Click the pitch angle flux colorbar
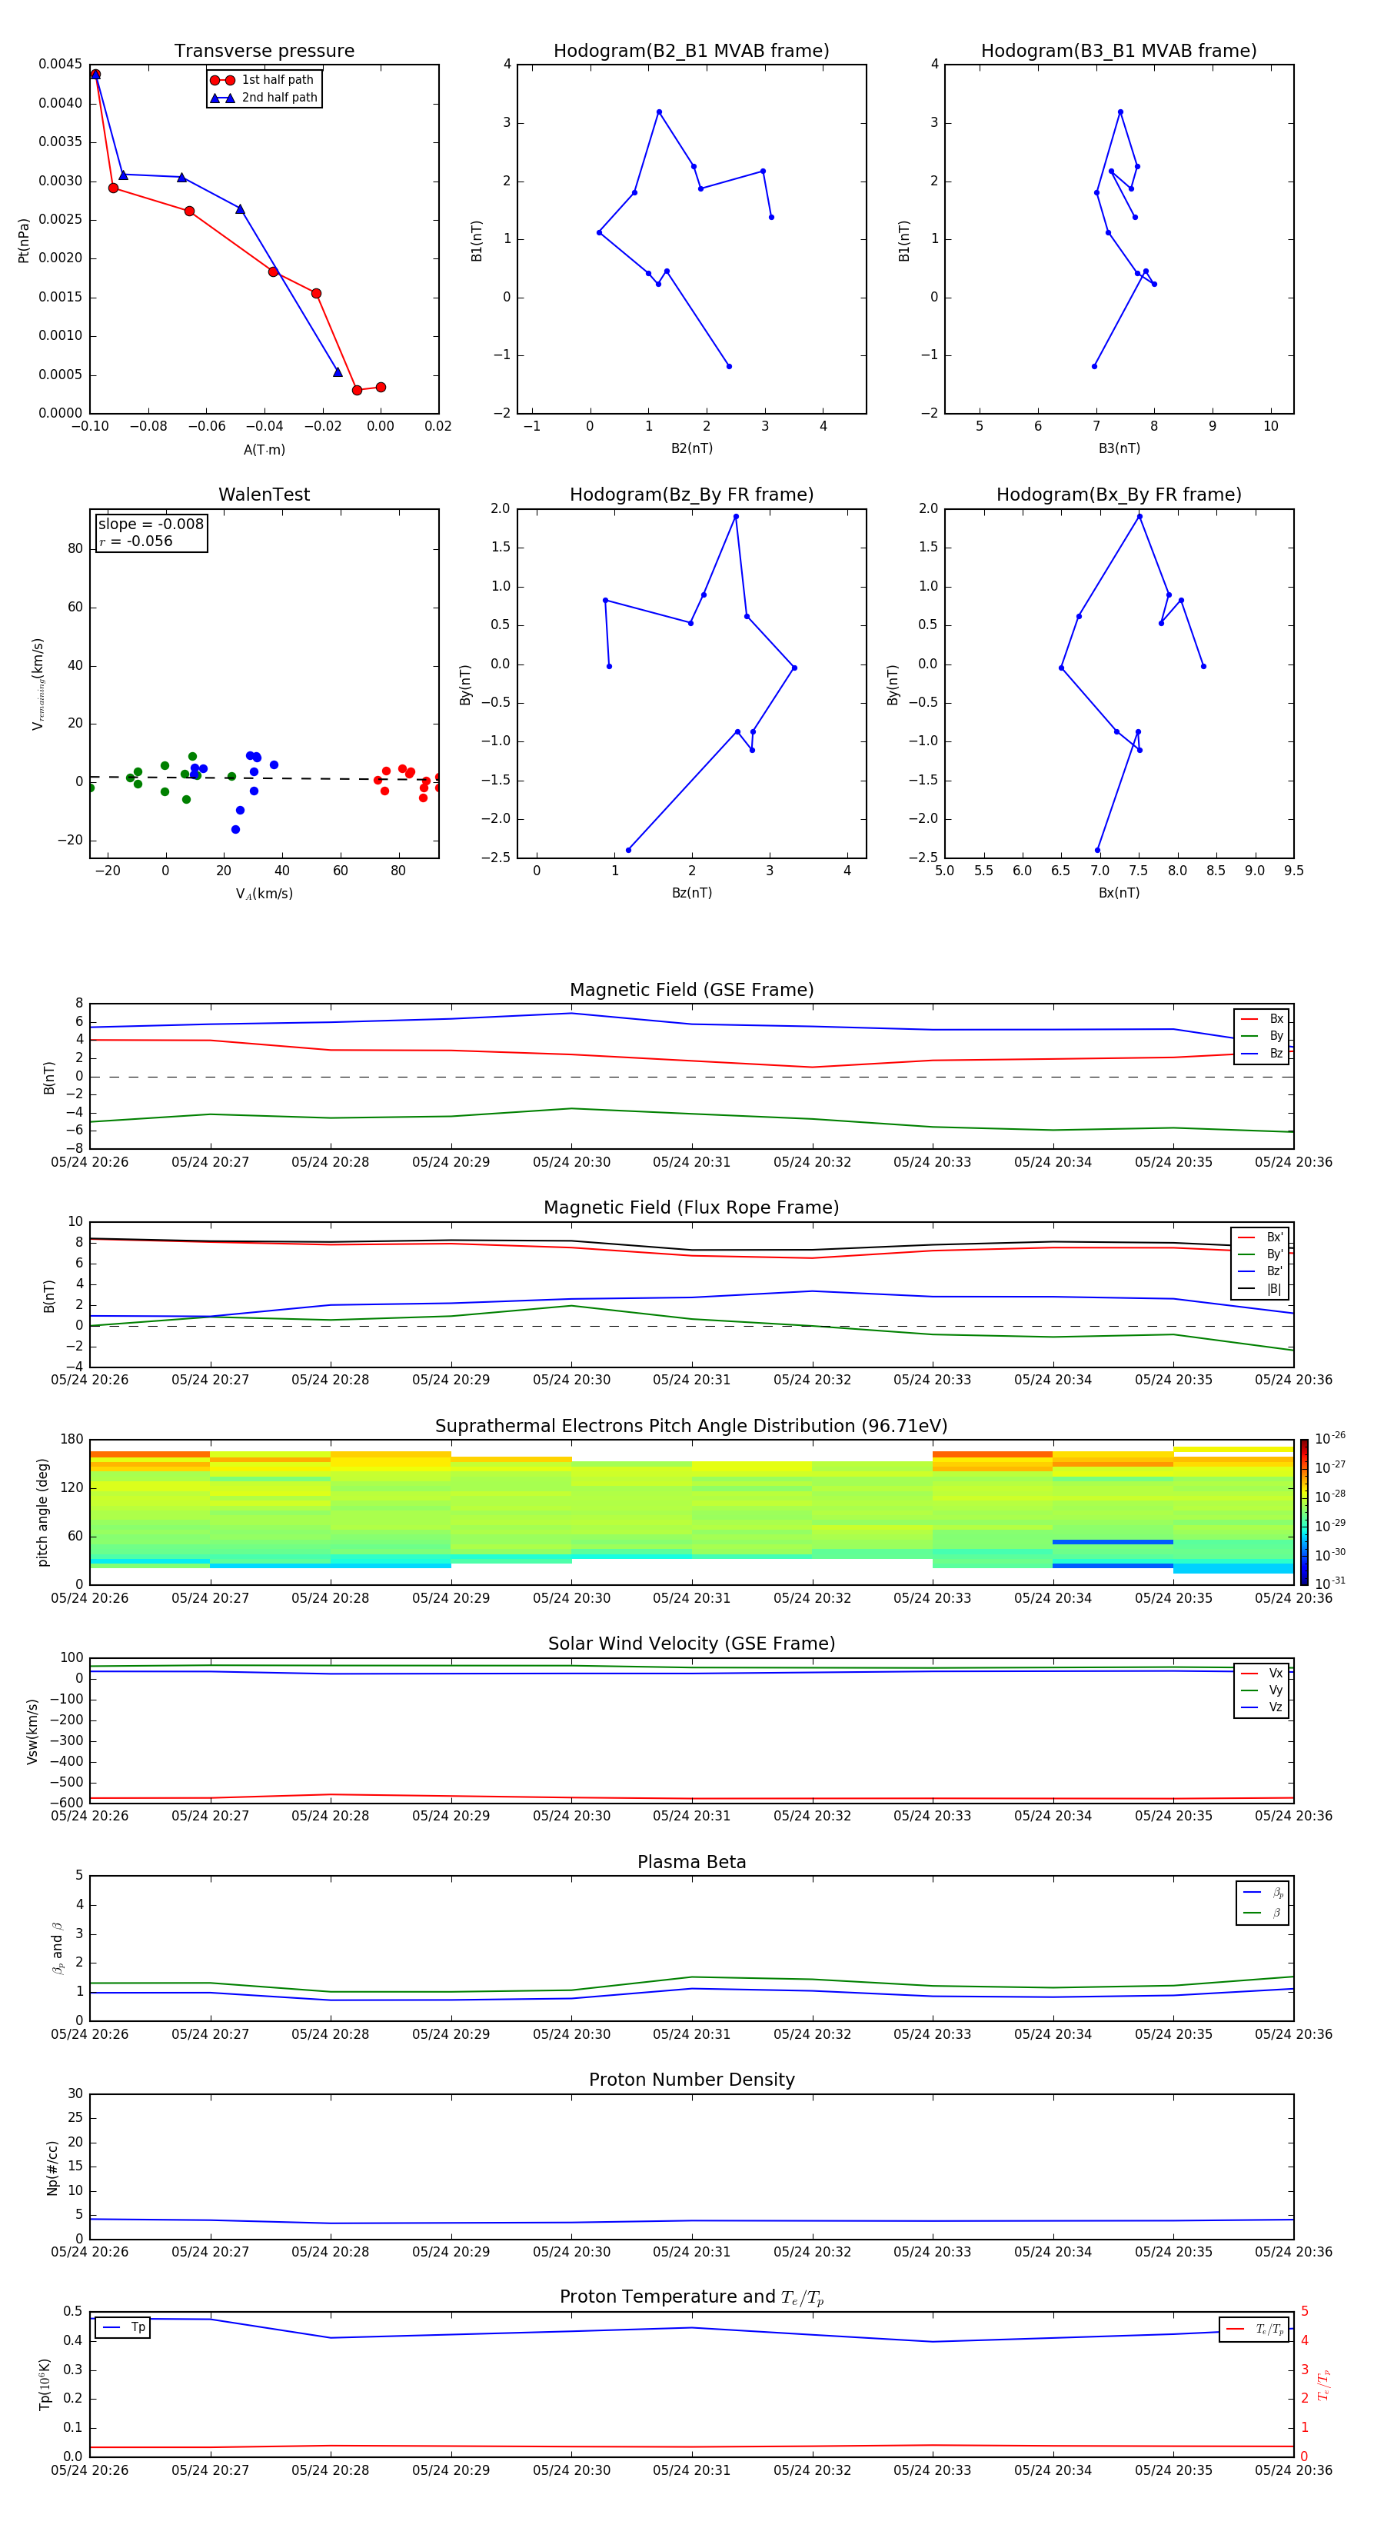Image resolution: width=1384 pixels, height=2538 pixels. (x=1304, y=1512)
